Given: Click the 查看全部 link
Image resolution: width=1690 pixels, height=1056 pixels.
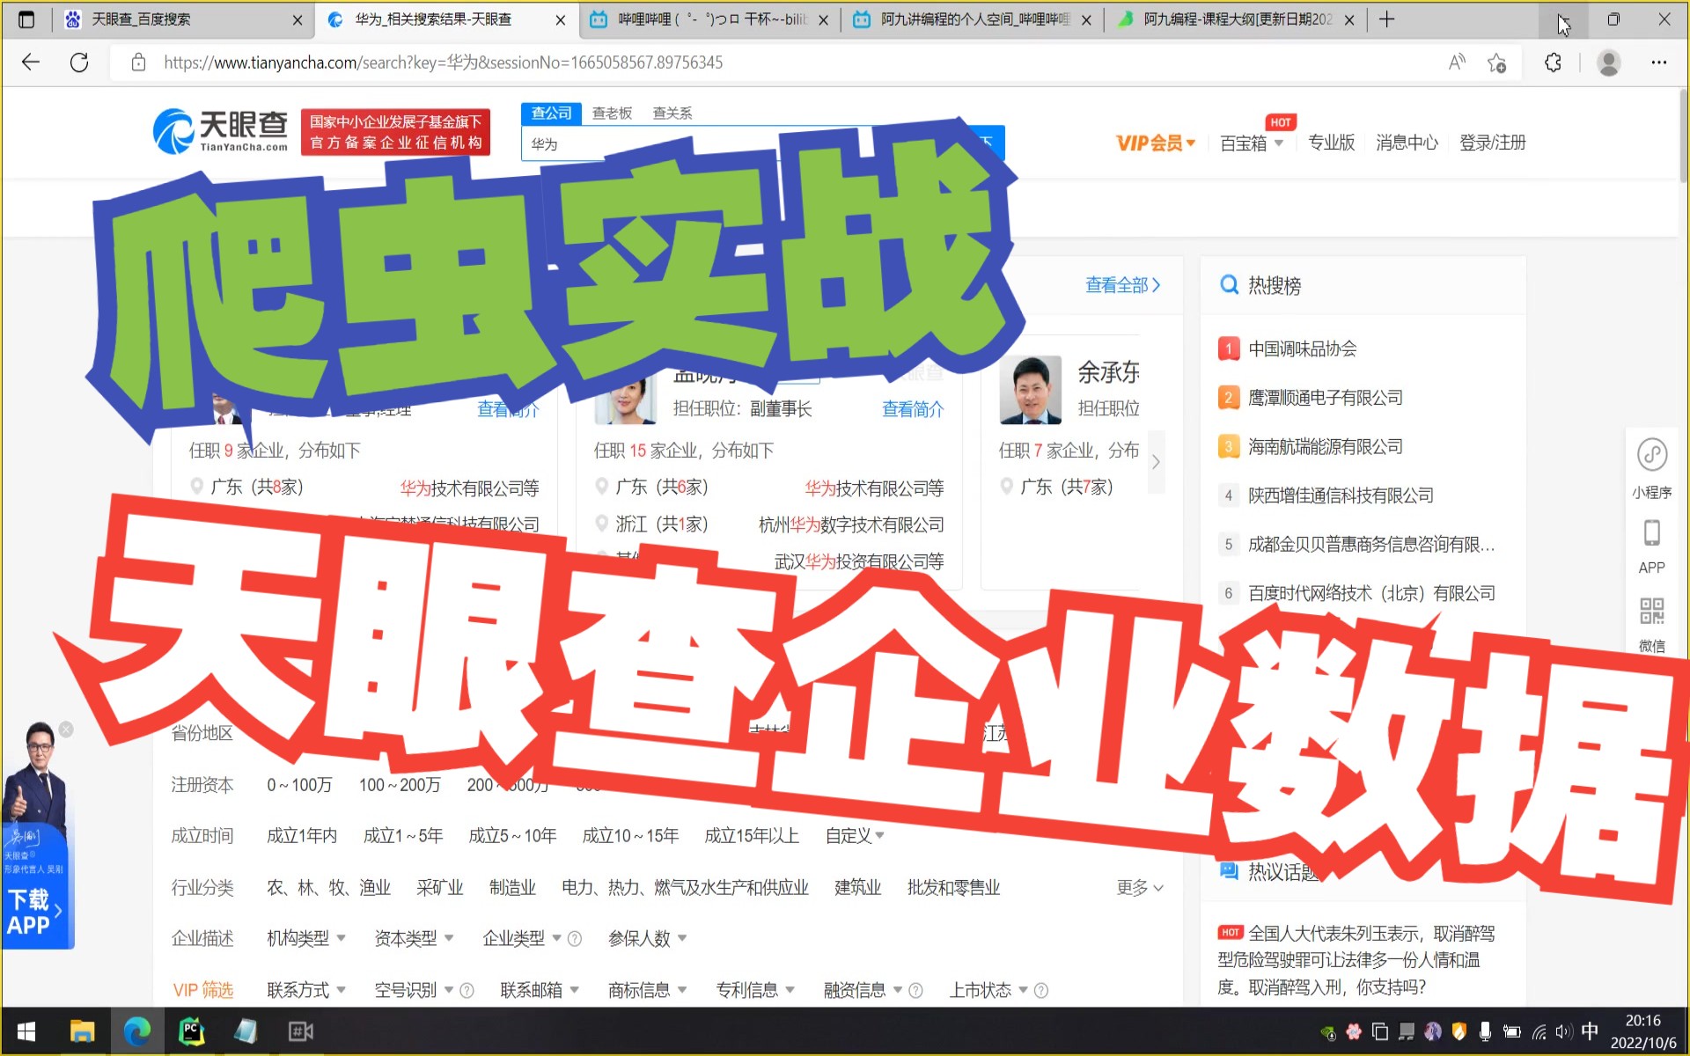Looking at the screenshot, I should [x=1116, y=284].
